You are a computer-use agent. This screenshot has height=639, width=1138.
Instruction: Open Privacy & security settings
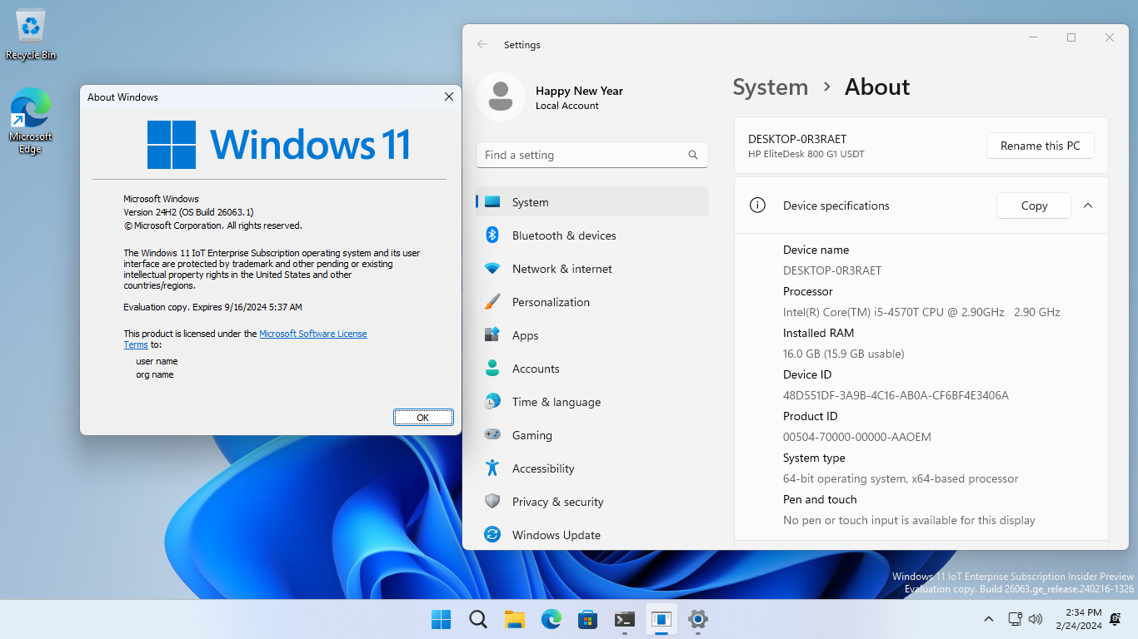[x=592, y=502]
